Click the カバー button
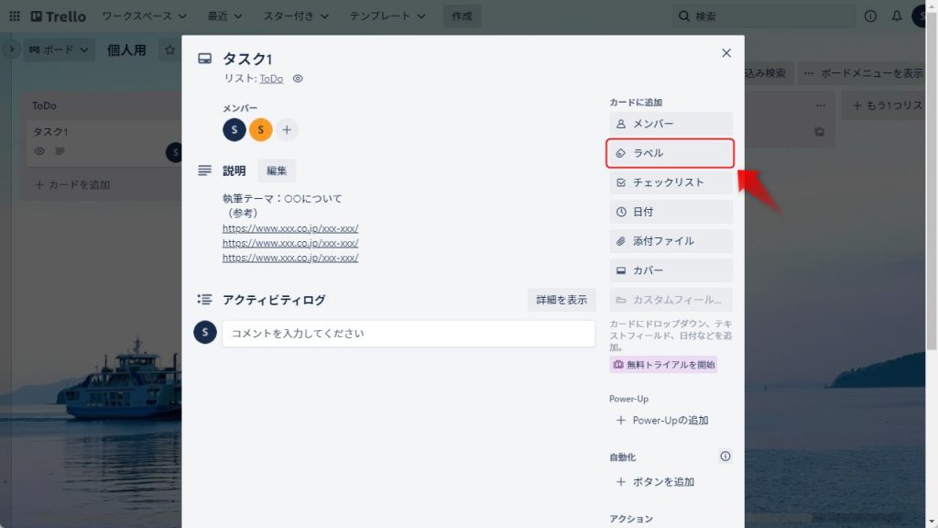 [x=671, y=270]
